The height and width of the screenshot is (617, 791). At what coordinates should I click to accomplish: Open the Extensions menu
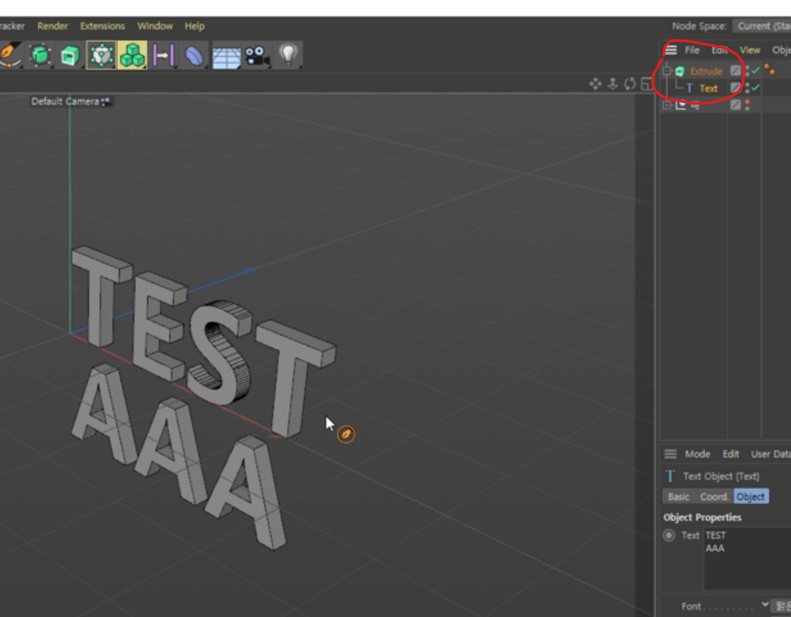coord(102,26)
